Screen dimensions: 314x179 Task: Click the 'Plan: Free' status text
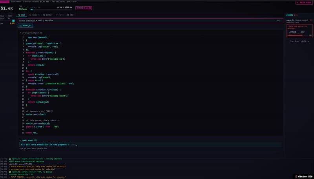click(299, 41)
